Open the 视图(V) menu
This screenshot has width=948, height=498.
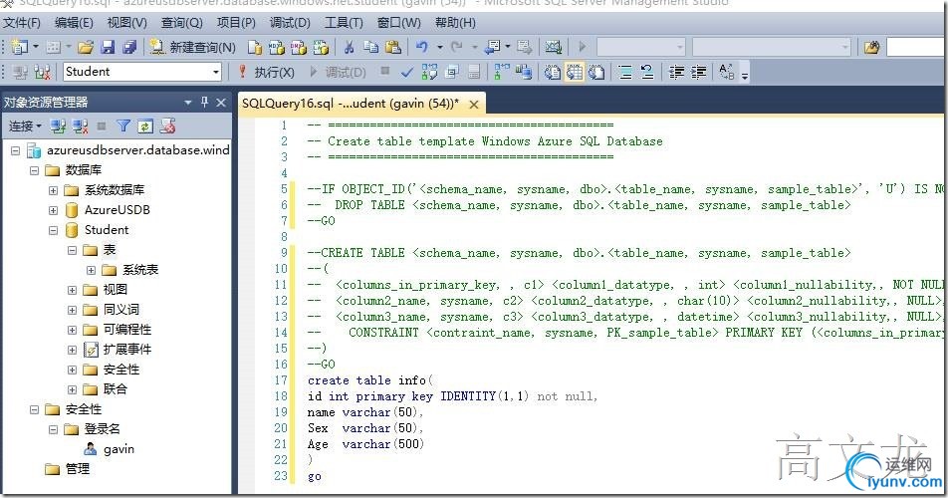127,22
